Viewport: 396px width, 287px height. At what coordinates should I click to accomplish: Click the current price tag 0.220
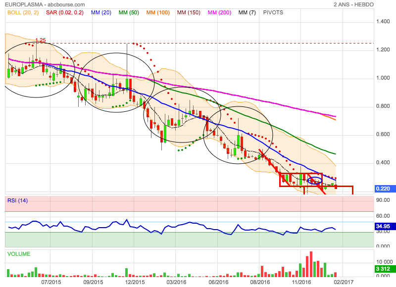point(384,189)
